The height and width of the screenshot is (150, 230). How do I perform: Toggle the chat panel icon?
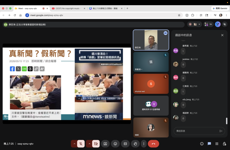[209, 144]
